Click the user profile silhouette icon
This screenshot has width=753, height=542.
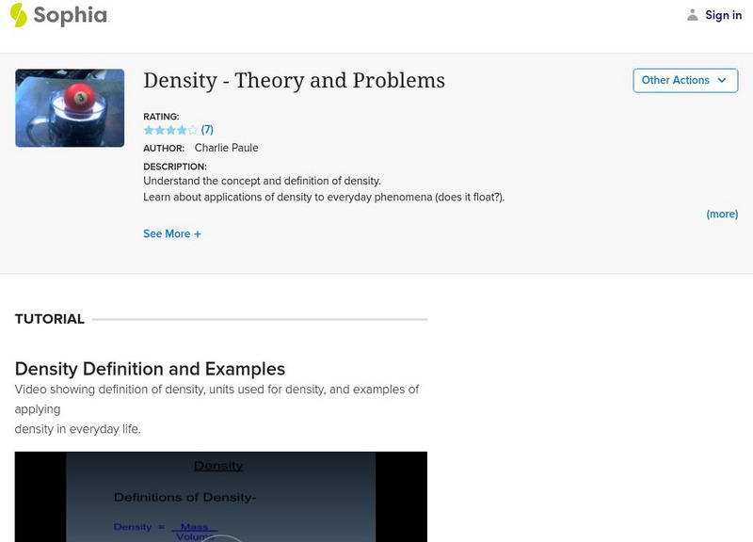[x=693, y=15]
